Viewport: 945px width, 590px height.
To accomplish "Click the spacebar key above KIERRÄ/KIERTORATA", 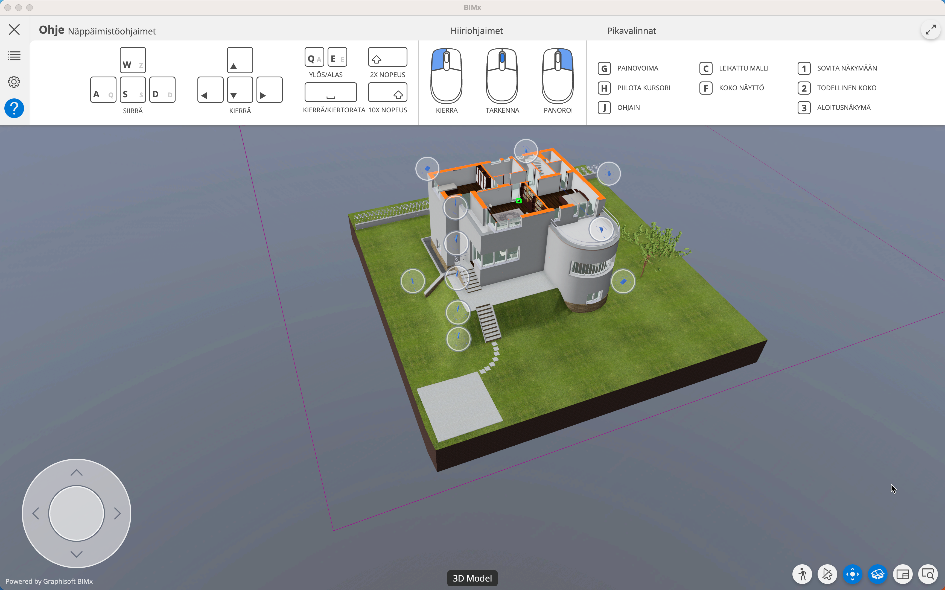I will coord(331,92).
